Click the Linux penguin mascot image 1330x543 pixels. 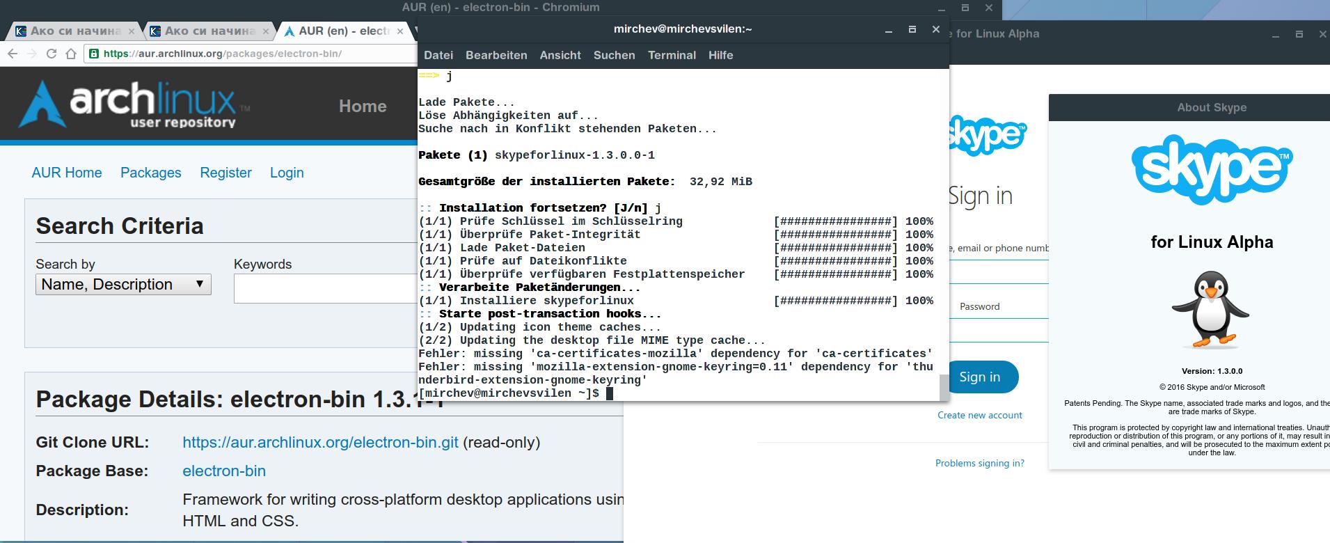pos(1211,310)
